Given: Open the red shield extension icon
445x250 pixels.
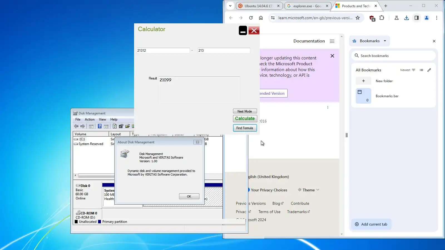Looking at the screenshot, I should [372, 18].
